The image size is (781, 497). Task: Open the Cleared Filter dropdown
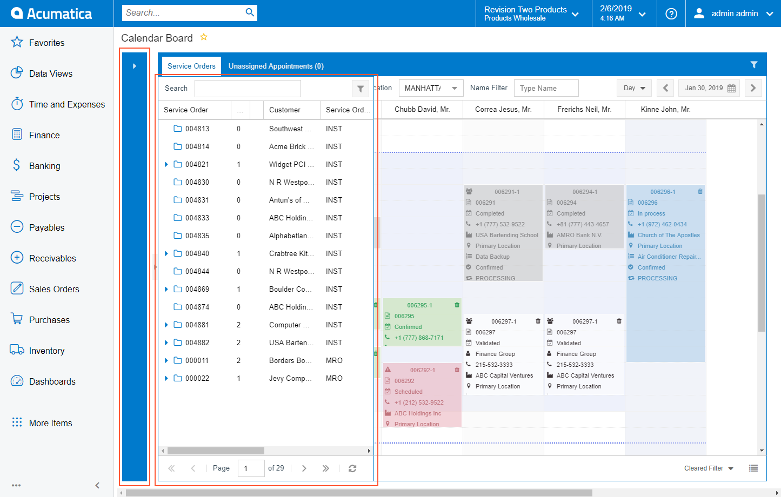coord(709,468)
